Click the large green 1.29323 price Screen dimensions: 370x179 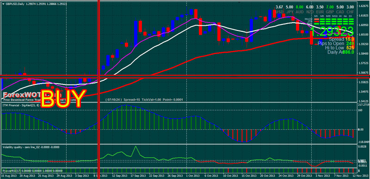click(x=332, y=31)
